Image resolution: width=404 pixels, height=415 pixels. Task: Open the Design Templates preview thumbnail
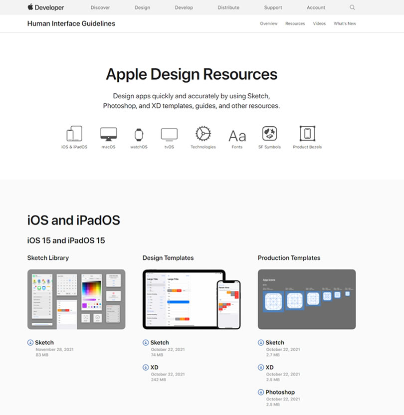coord(192,299)
